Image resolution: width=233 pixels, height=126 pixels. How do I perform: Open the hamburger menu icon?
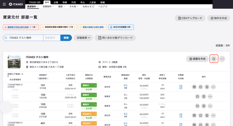click(x=4, y=4)
